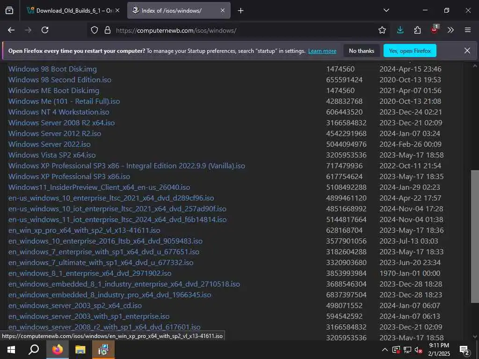Click the No thanks button
479x359 pixels.
[x=362, y=50]
